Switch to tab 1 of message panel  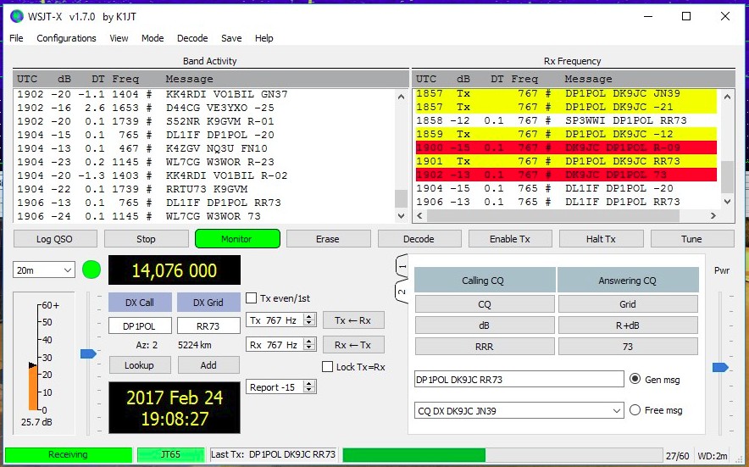point(402,266)
